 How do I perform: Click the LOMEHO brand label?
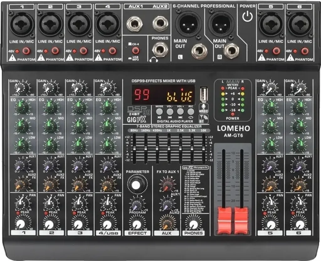pos(233,128)
